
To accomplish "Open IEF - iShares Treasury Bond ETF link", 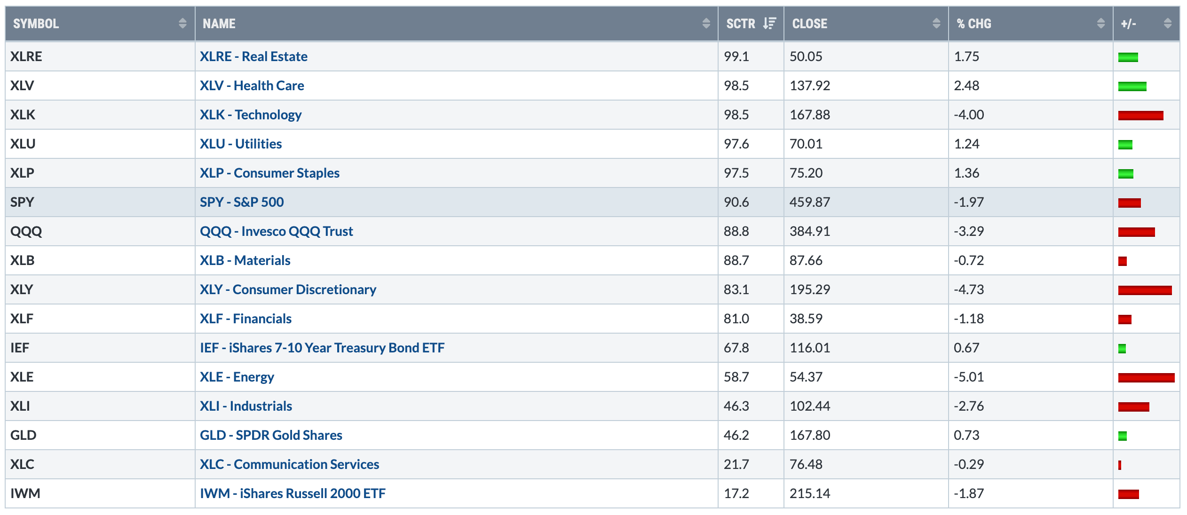I will [x=322, y=348].
